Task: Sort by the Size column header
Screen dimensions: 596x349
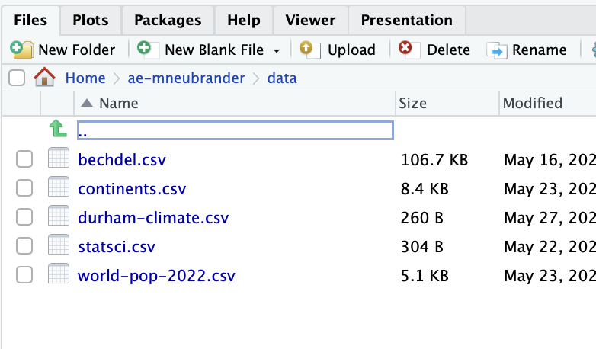Action: tap(412, 103)
